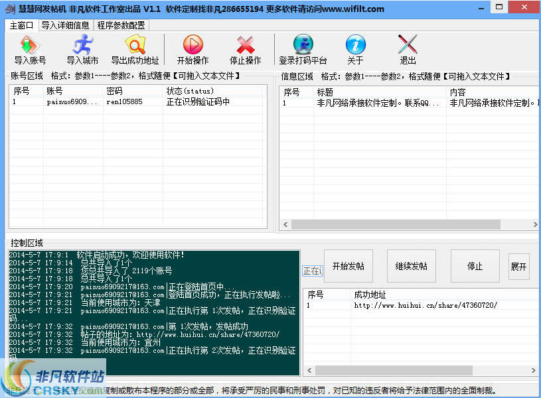The height and width of the screenshot is (398, 541).
Task: Click log line 当前使用城市为: 天津
Action: 84,302
